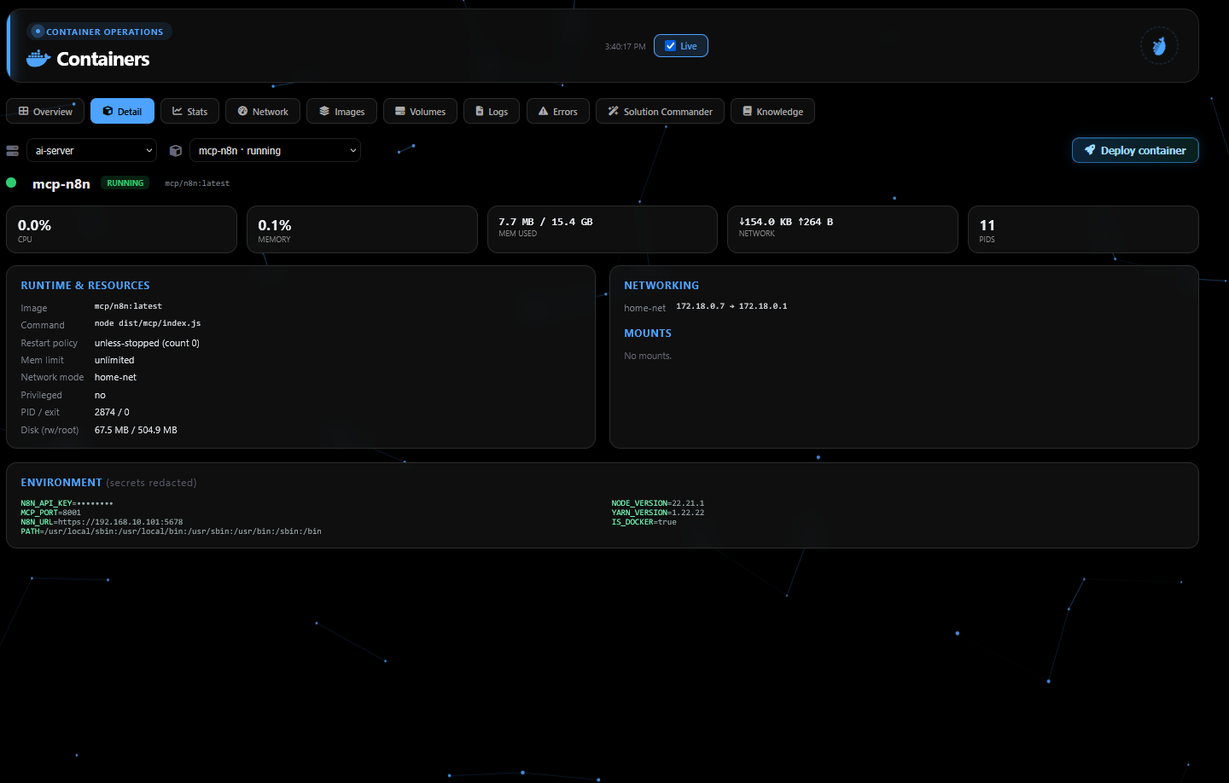Click the MOUNTS heading
1229x783 pixels.
648,333
